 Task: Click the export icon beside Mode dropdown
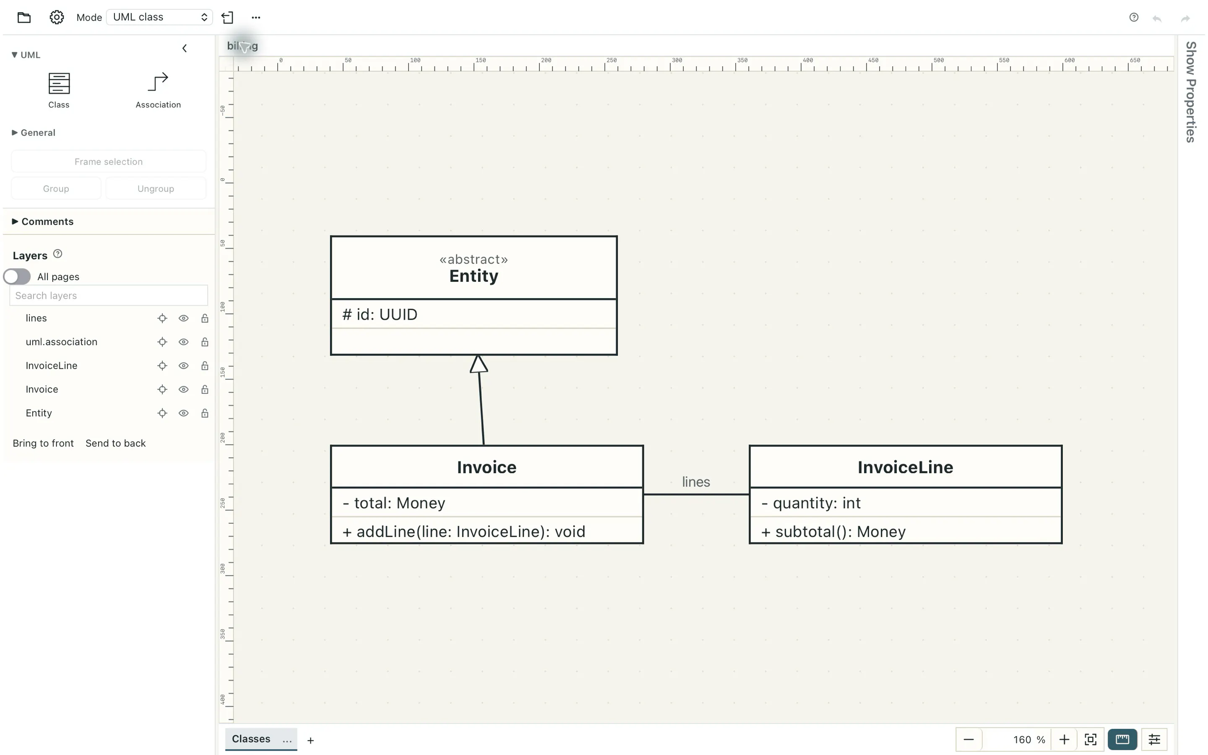[x=228, y=18]
